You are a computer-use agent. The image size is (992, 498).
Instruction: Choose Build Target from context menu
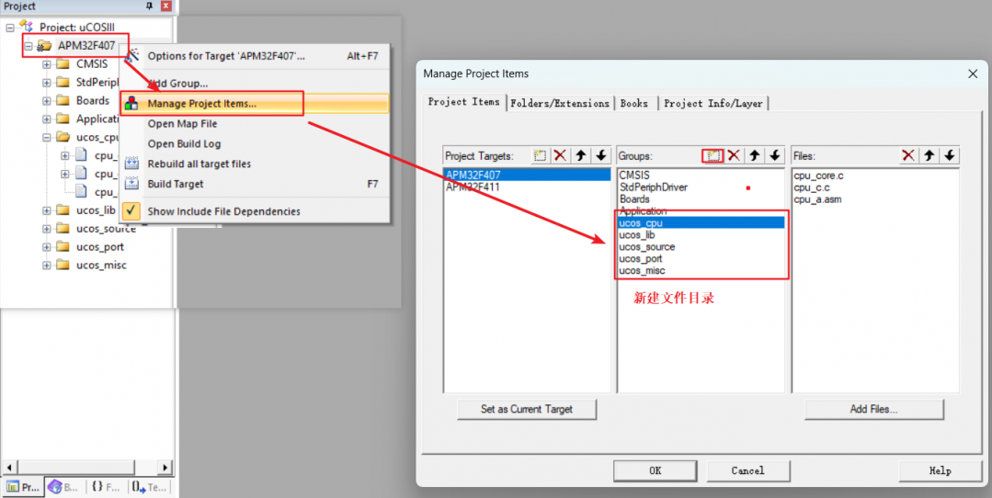pos(255,184)
